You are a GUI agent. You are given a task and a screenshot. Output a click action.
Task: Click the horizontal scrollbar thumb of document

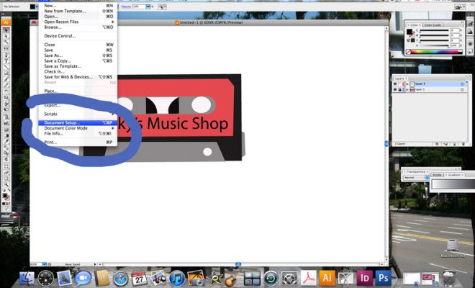point(238,264)
